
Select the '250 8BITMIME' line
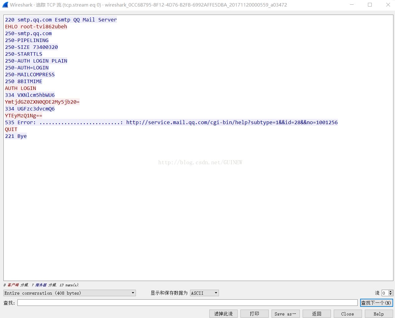click(x=24, y=81)
